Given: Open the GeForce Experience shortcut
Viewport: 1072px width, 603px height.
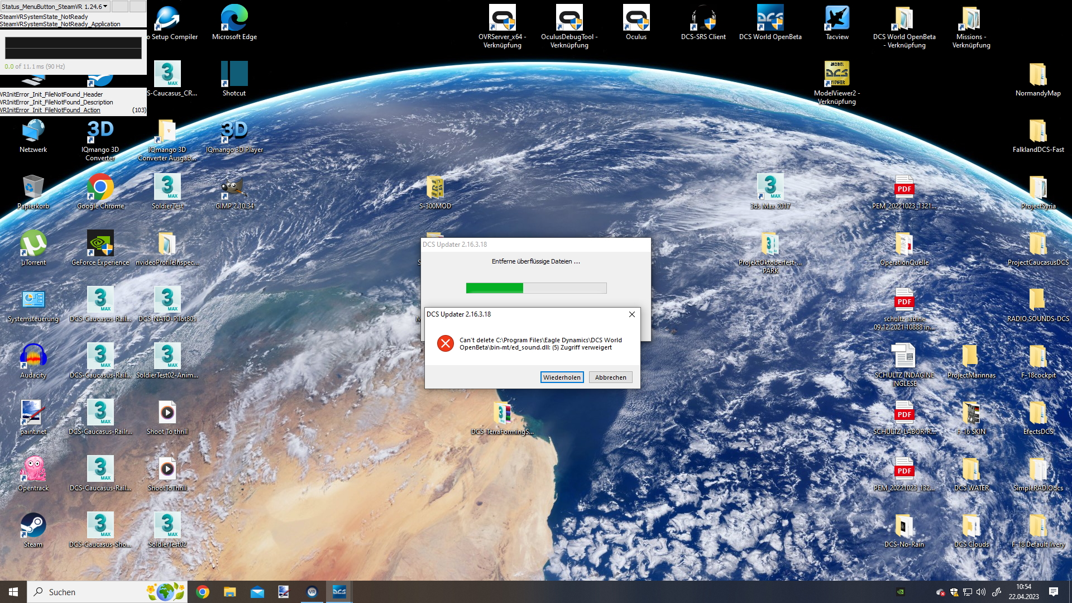Looking at the screenshot, I should pyautogui.click(x=100, y=248).
